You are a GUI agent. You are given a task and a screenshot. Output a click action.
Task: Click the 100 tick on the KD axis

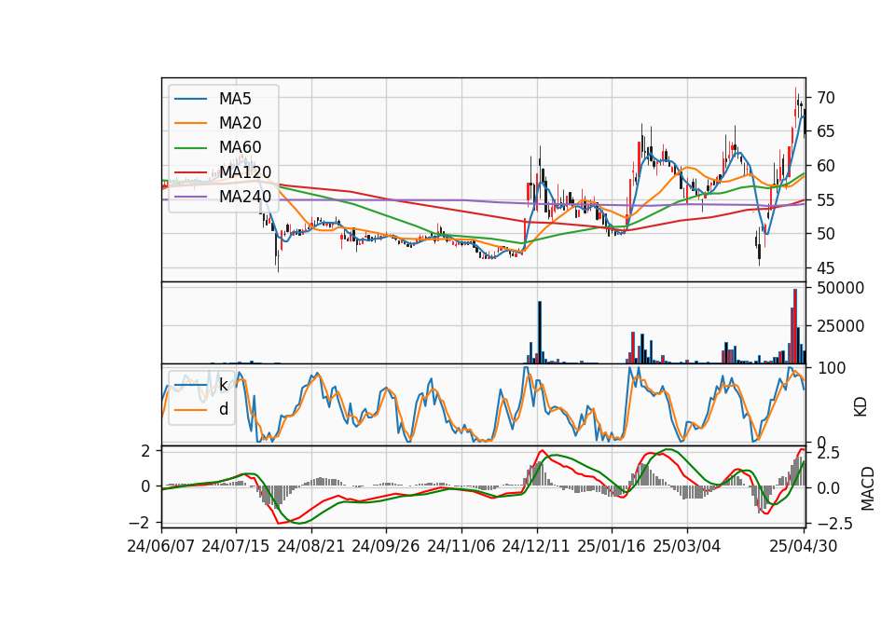coord(831,368)
